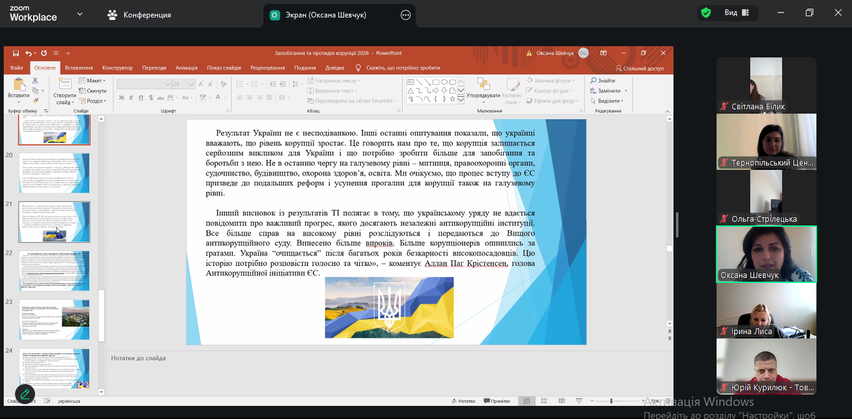Click the Cut scissors icon

tap(36, 81)
